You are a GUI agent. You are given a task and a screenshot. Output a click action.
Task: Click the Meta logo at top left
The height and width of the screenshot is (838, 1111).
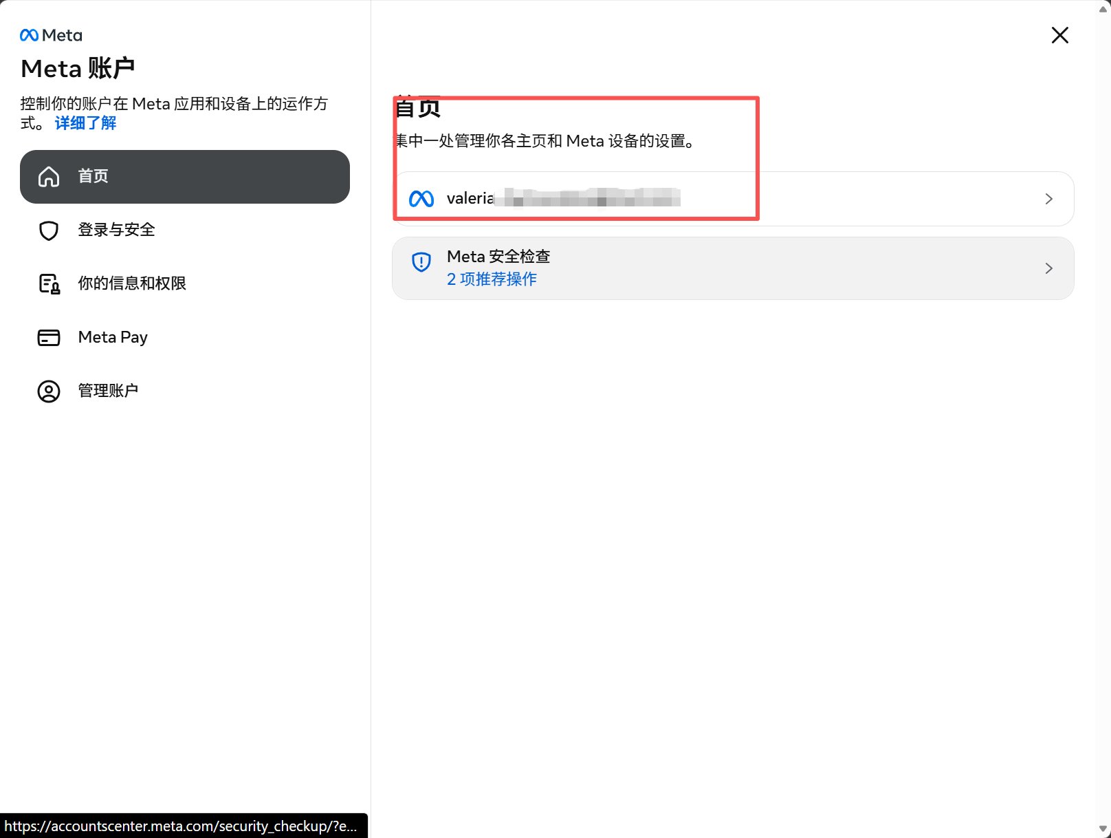click(51, 35)
